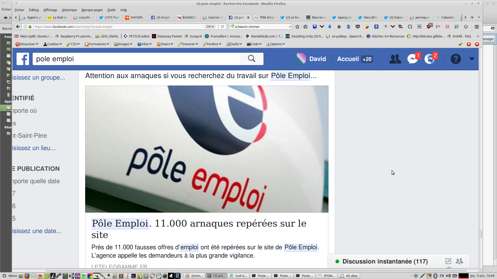The height and width of the screenshot is (279, 497).
Task: Select the 'porte où' location filter
Action: [25, 111]
